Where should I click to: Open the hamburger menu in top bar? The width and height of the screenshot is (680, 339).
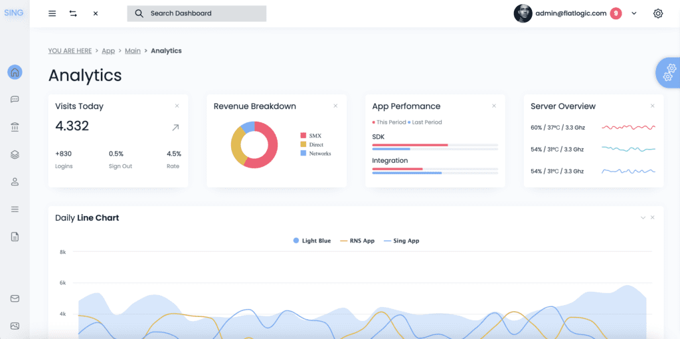click(x=52, y=13)
